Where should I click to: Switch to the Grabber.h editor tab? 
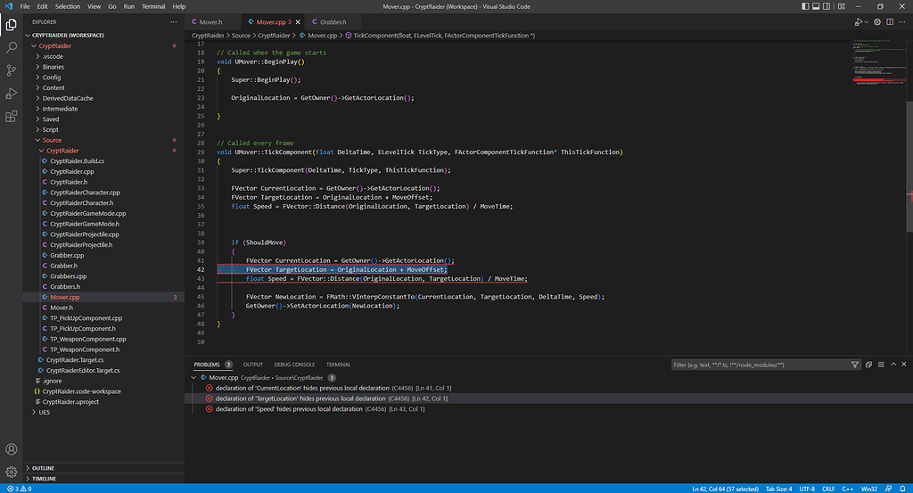(333, 21)
